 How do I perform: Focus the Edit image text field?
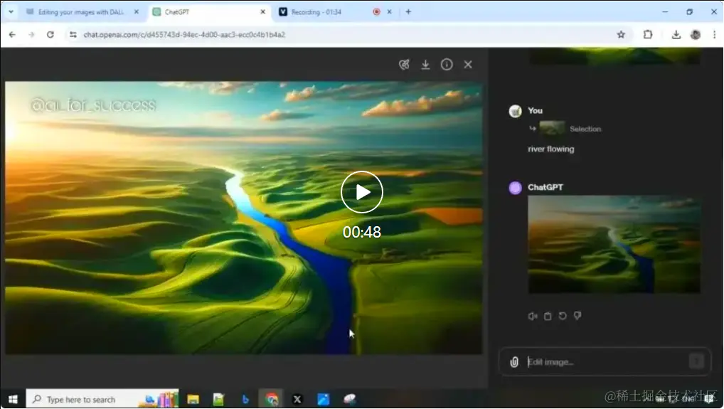605,362
